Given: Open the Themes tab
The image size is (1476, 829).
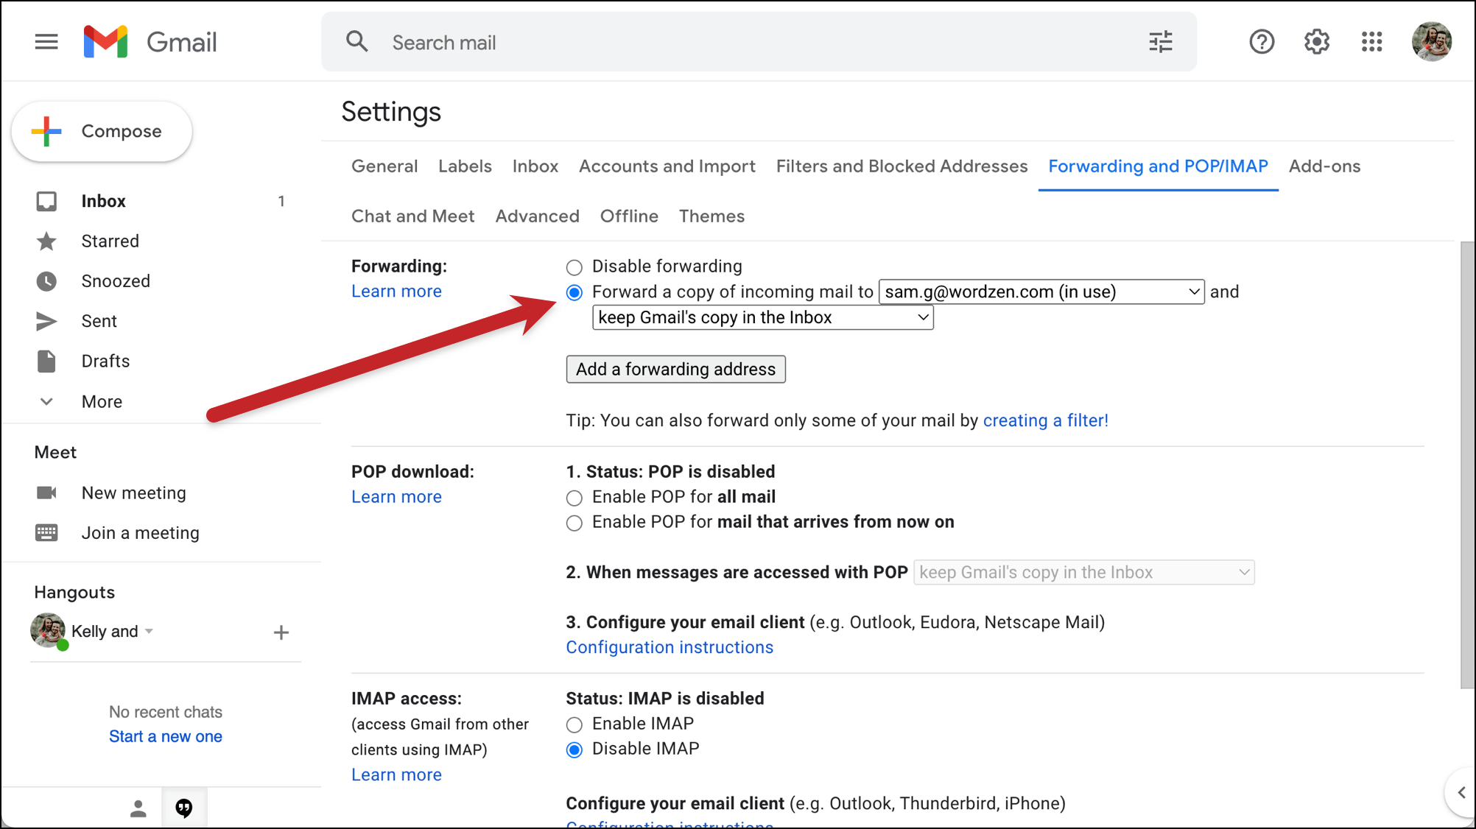Looking at the screenshot, I should (711, 216).
